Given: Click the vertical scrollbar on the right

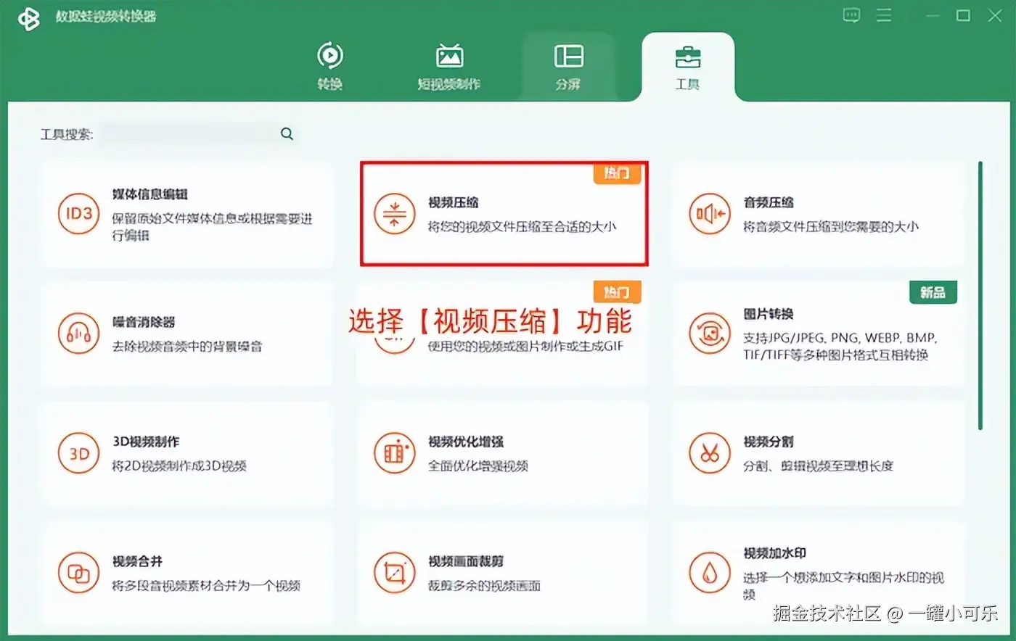Looking at the screenshot, I should point(980,295).
